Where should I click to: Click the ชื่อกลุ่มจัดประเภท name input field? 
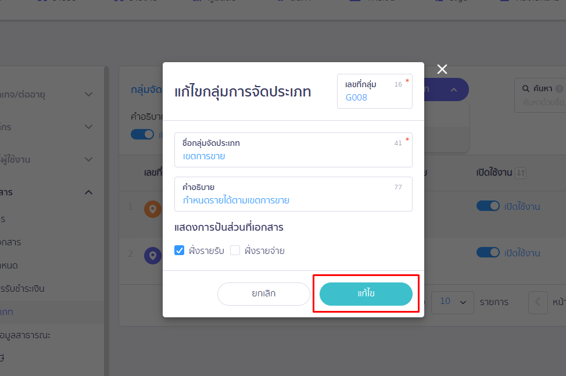pos(293,156)
